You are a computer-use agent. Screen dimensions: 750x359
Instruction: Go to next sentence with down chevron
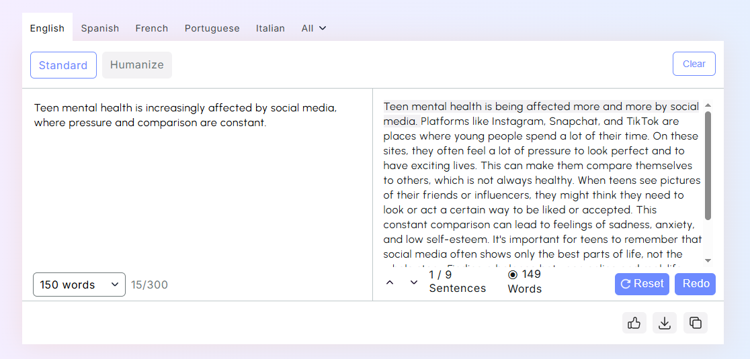click(x=414, y=283)
